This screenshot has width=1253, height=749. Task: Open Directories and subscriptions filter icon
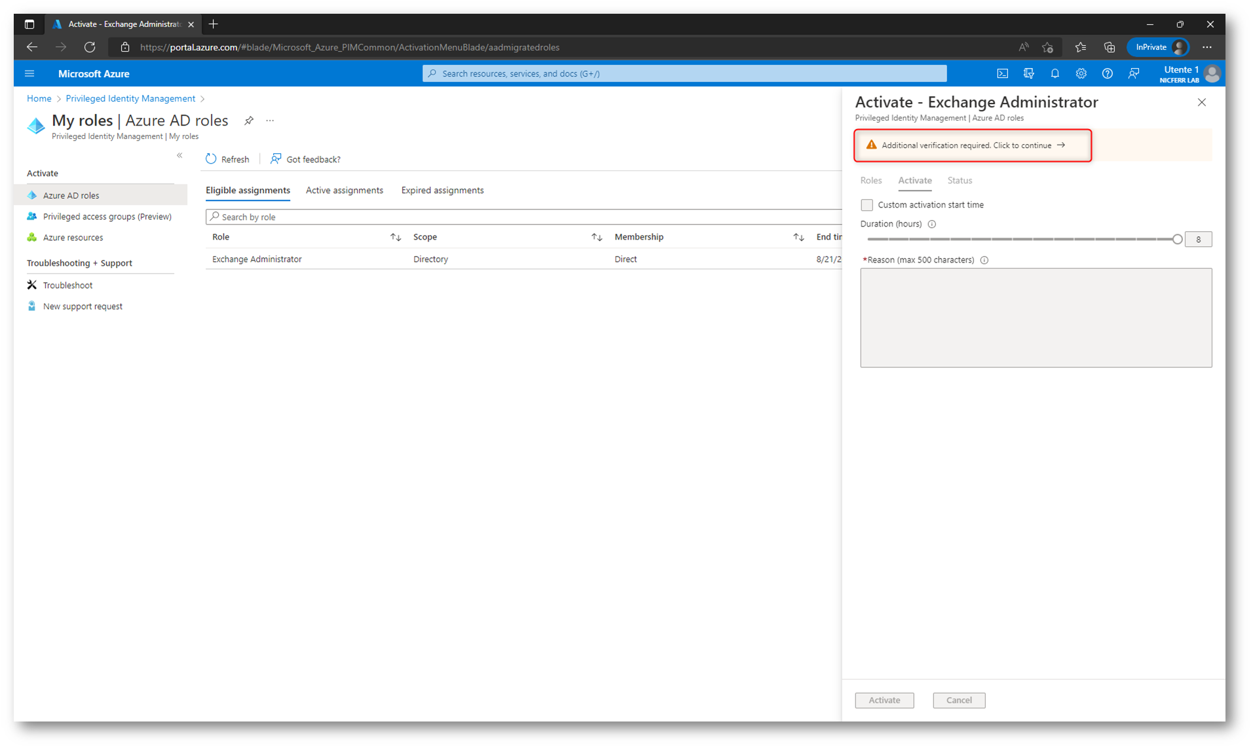tap(1028, 74)
